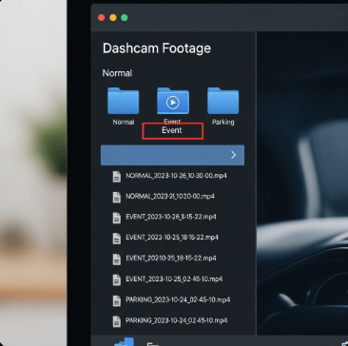This screenshot has width=348, height=346.
Task: Minimize the window with yellow button
Action: coord(113,17)
